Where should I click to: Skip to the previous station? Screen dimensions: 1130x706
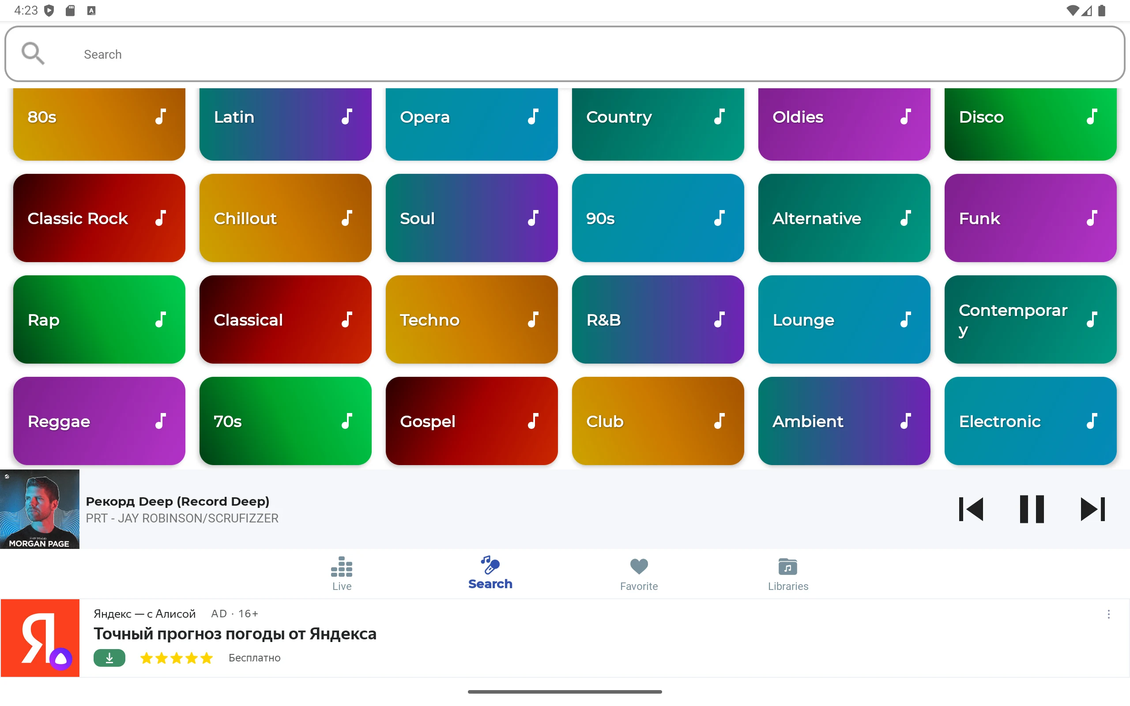coord(971,509)
